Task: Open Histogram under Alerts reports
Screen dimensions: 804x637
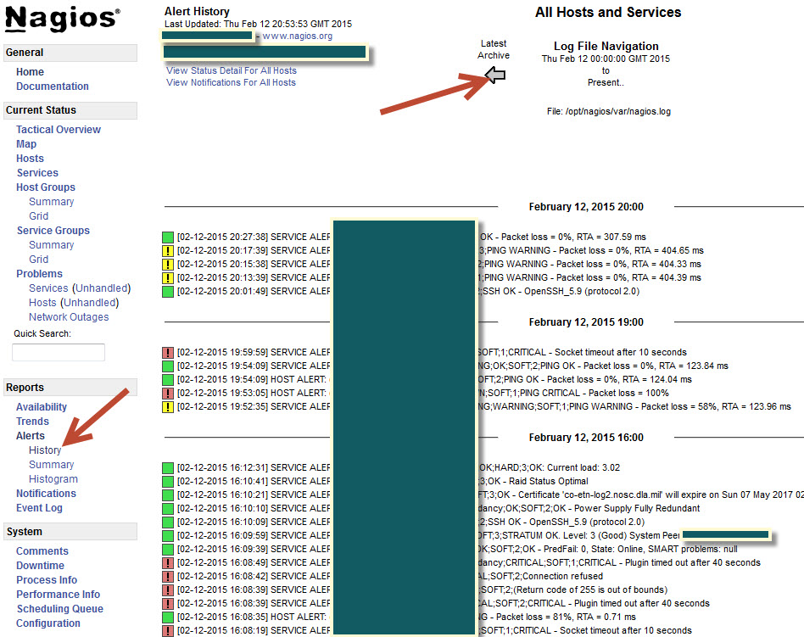Action: pos(53,479)
